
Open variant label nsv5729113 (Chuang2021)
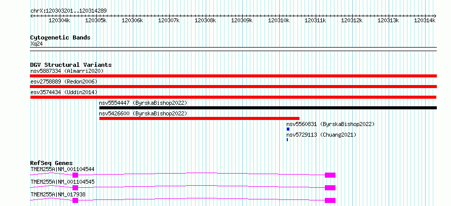[321, 135]
